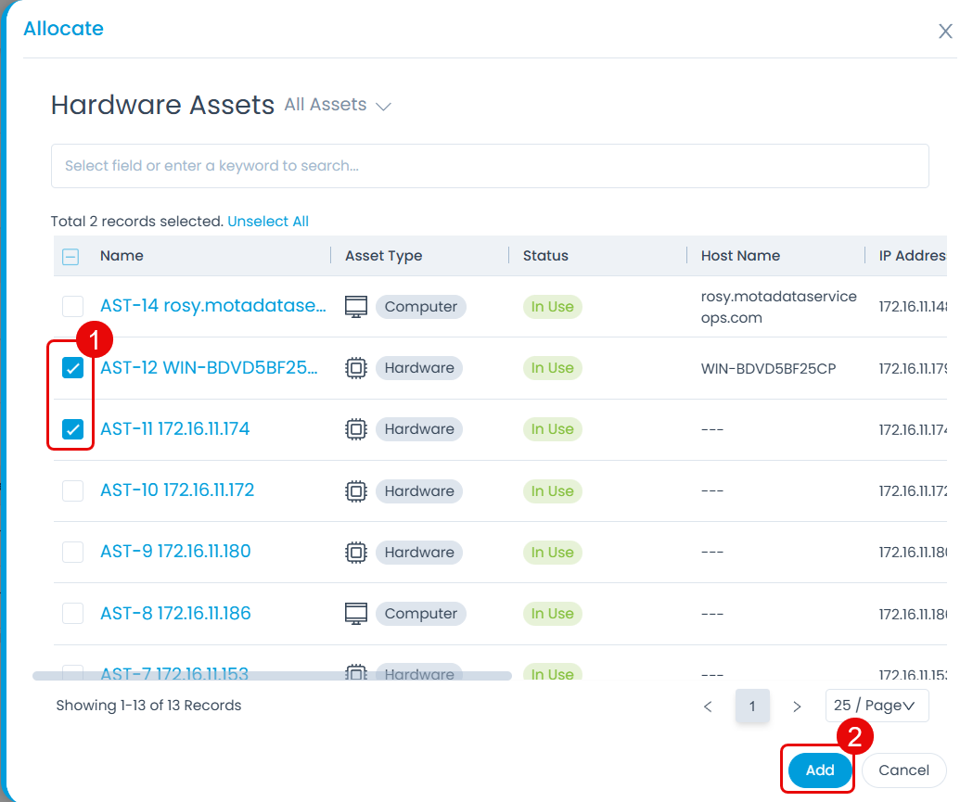Screen dimensions: 973x802
Task: Click the Computer monitor icon beside AST-14
Action: (x=354, y=306)
